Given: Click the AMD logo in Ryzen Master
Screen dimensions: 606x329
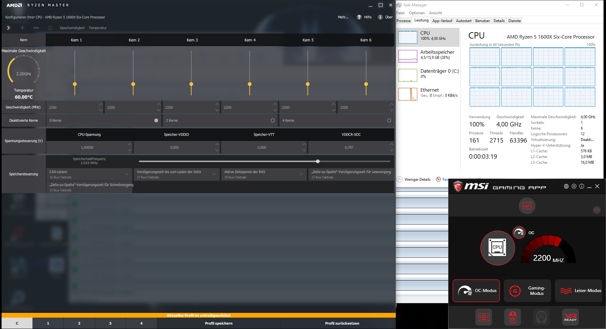Looking at the screenshot, I should [x=14, y=5].
